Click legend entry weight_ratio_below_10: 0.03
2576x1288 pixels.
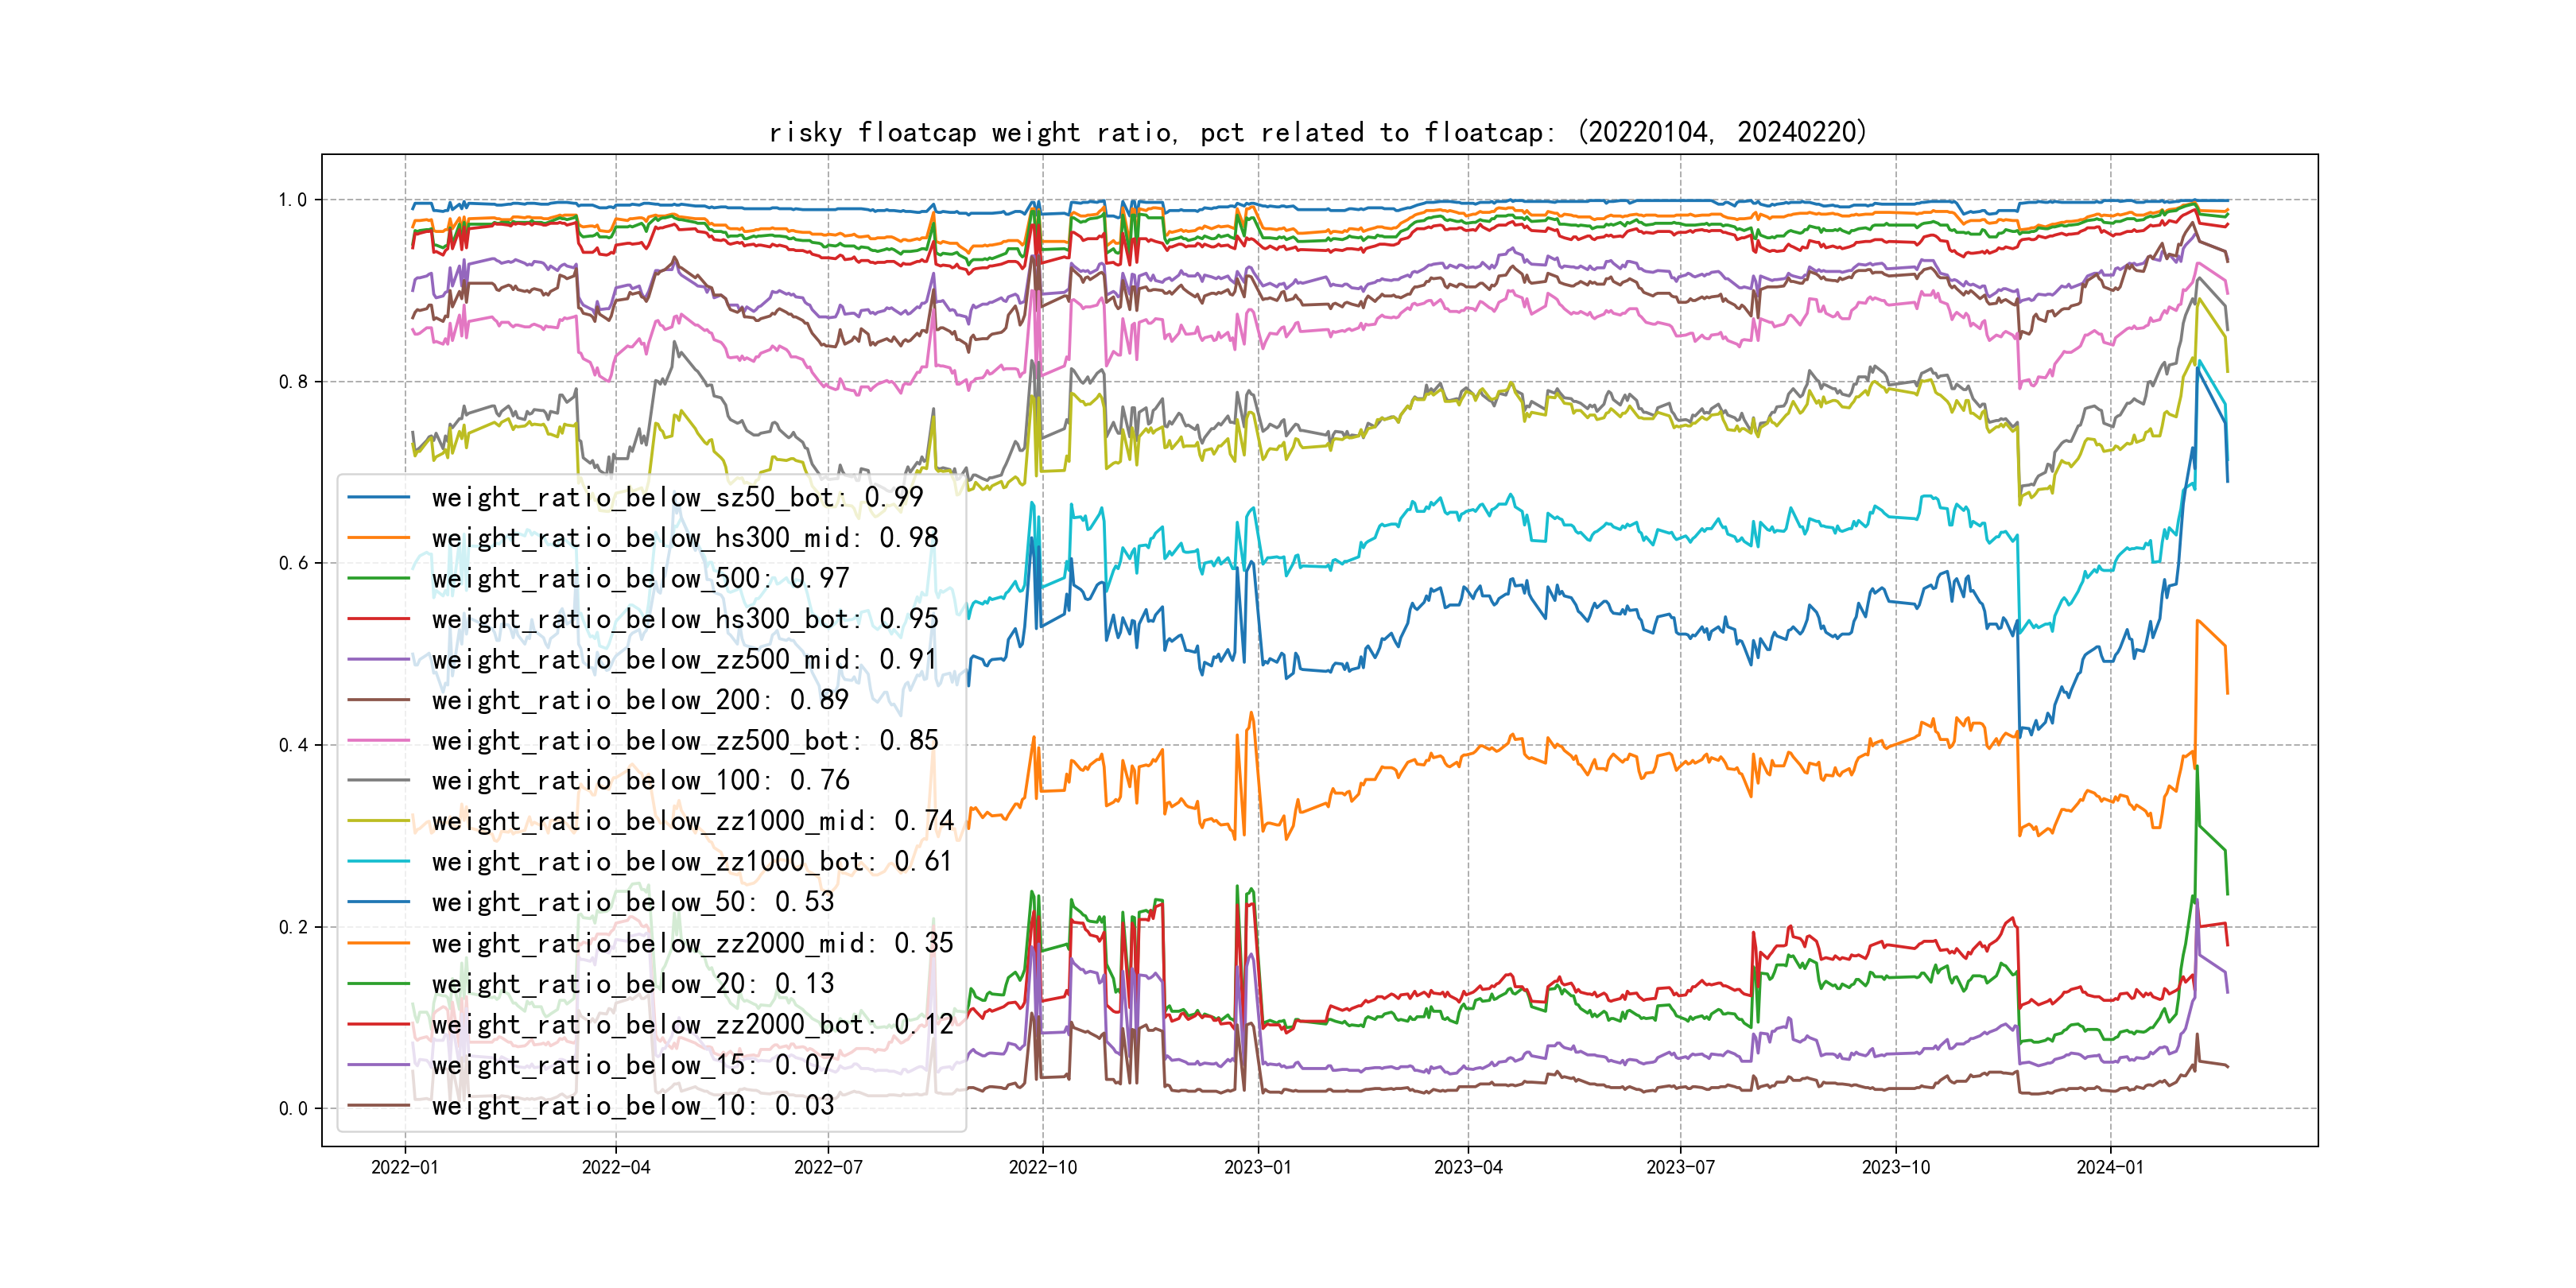click(632, 1106)
